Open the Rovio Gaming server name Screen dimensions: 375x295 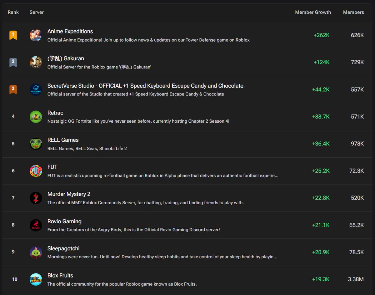tap(64, 221)
